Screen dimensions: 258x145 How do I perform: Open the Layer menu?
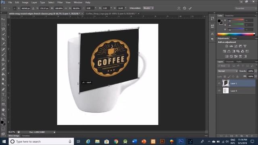coord(34,2)
